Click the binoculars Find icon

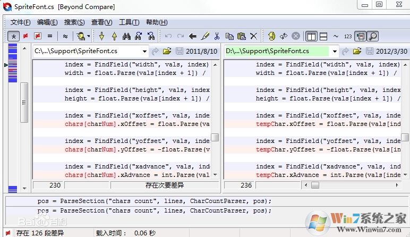[x=126, y=36]
